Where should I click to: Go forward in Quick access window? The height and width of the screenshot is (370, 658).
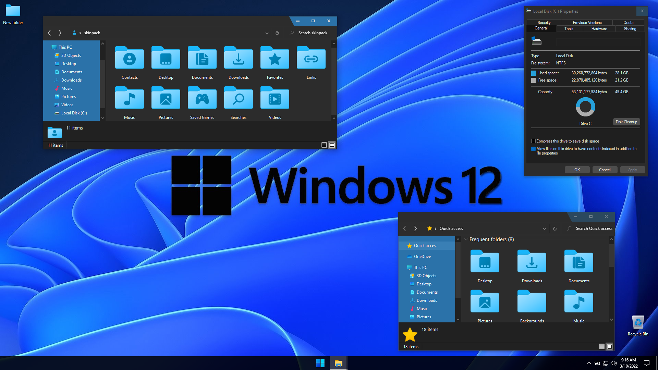415,229
